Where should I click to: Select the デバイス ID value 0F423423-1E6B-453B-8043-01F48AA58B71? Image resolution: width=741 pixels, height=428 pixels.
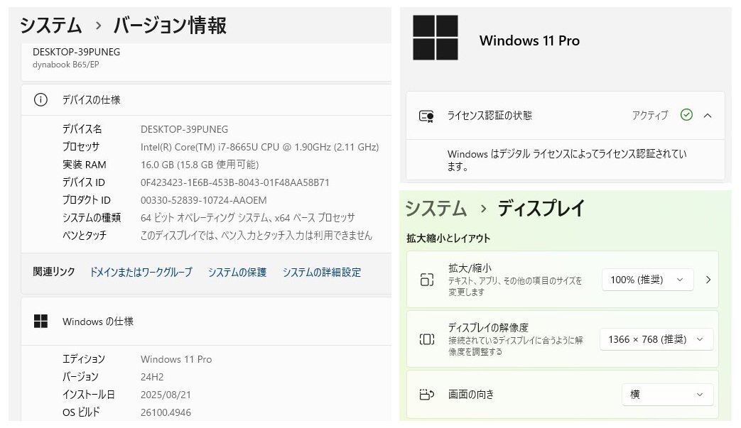click(235, 182)
